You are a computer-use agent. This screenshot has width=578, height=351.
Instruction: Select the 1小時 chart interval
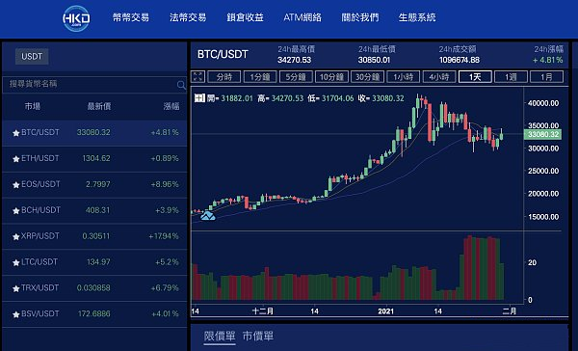tap(404, 77)
